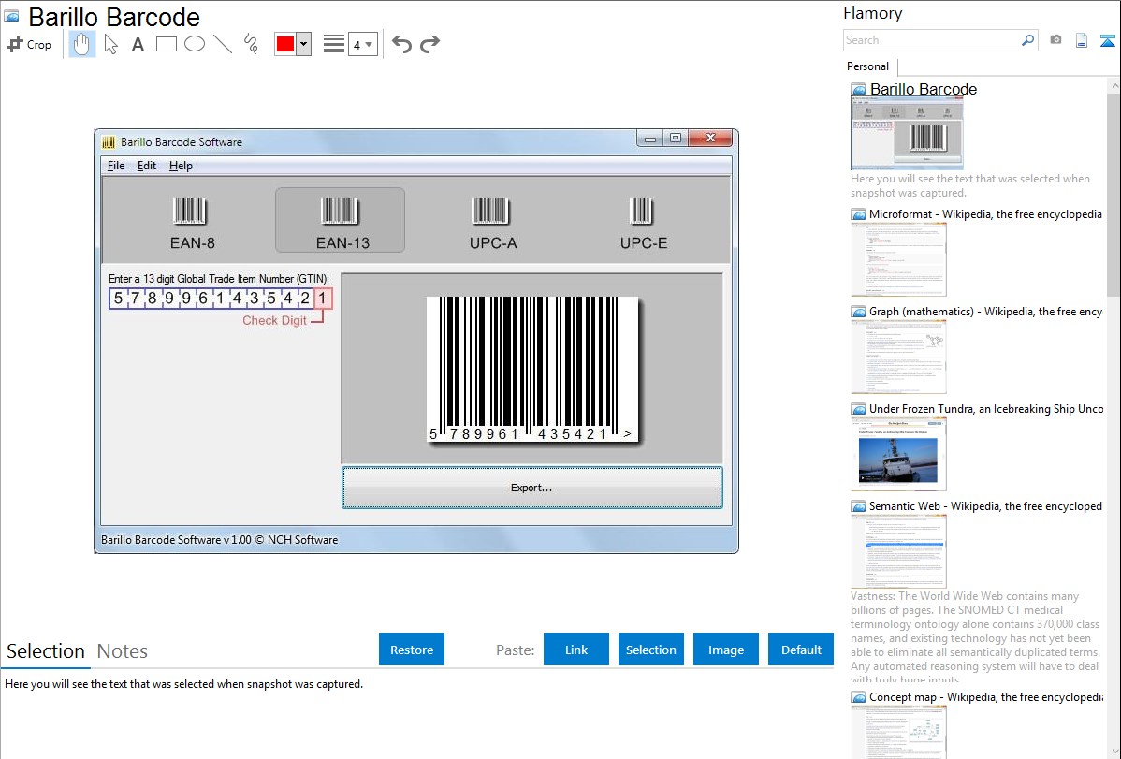Open the Personal tab

pyautogui.click(x=867, y=66)
